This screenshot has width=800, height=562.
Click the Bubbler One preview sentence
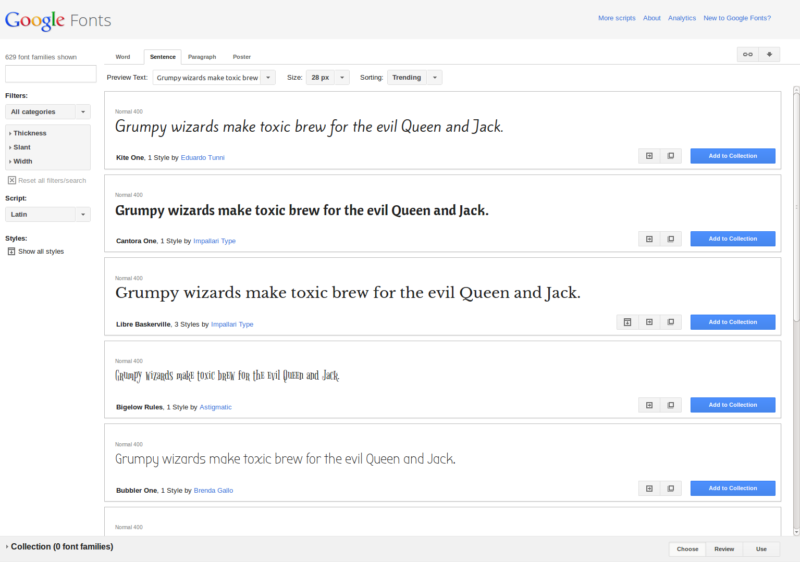[x=285, y=459]
